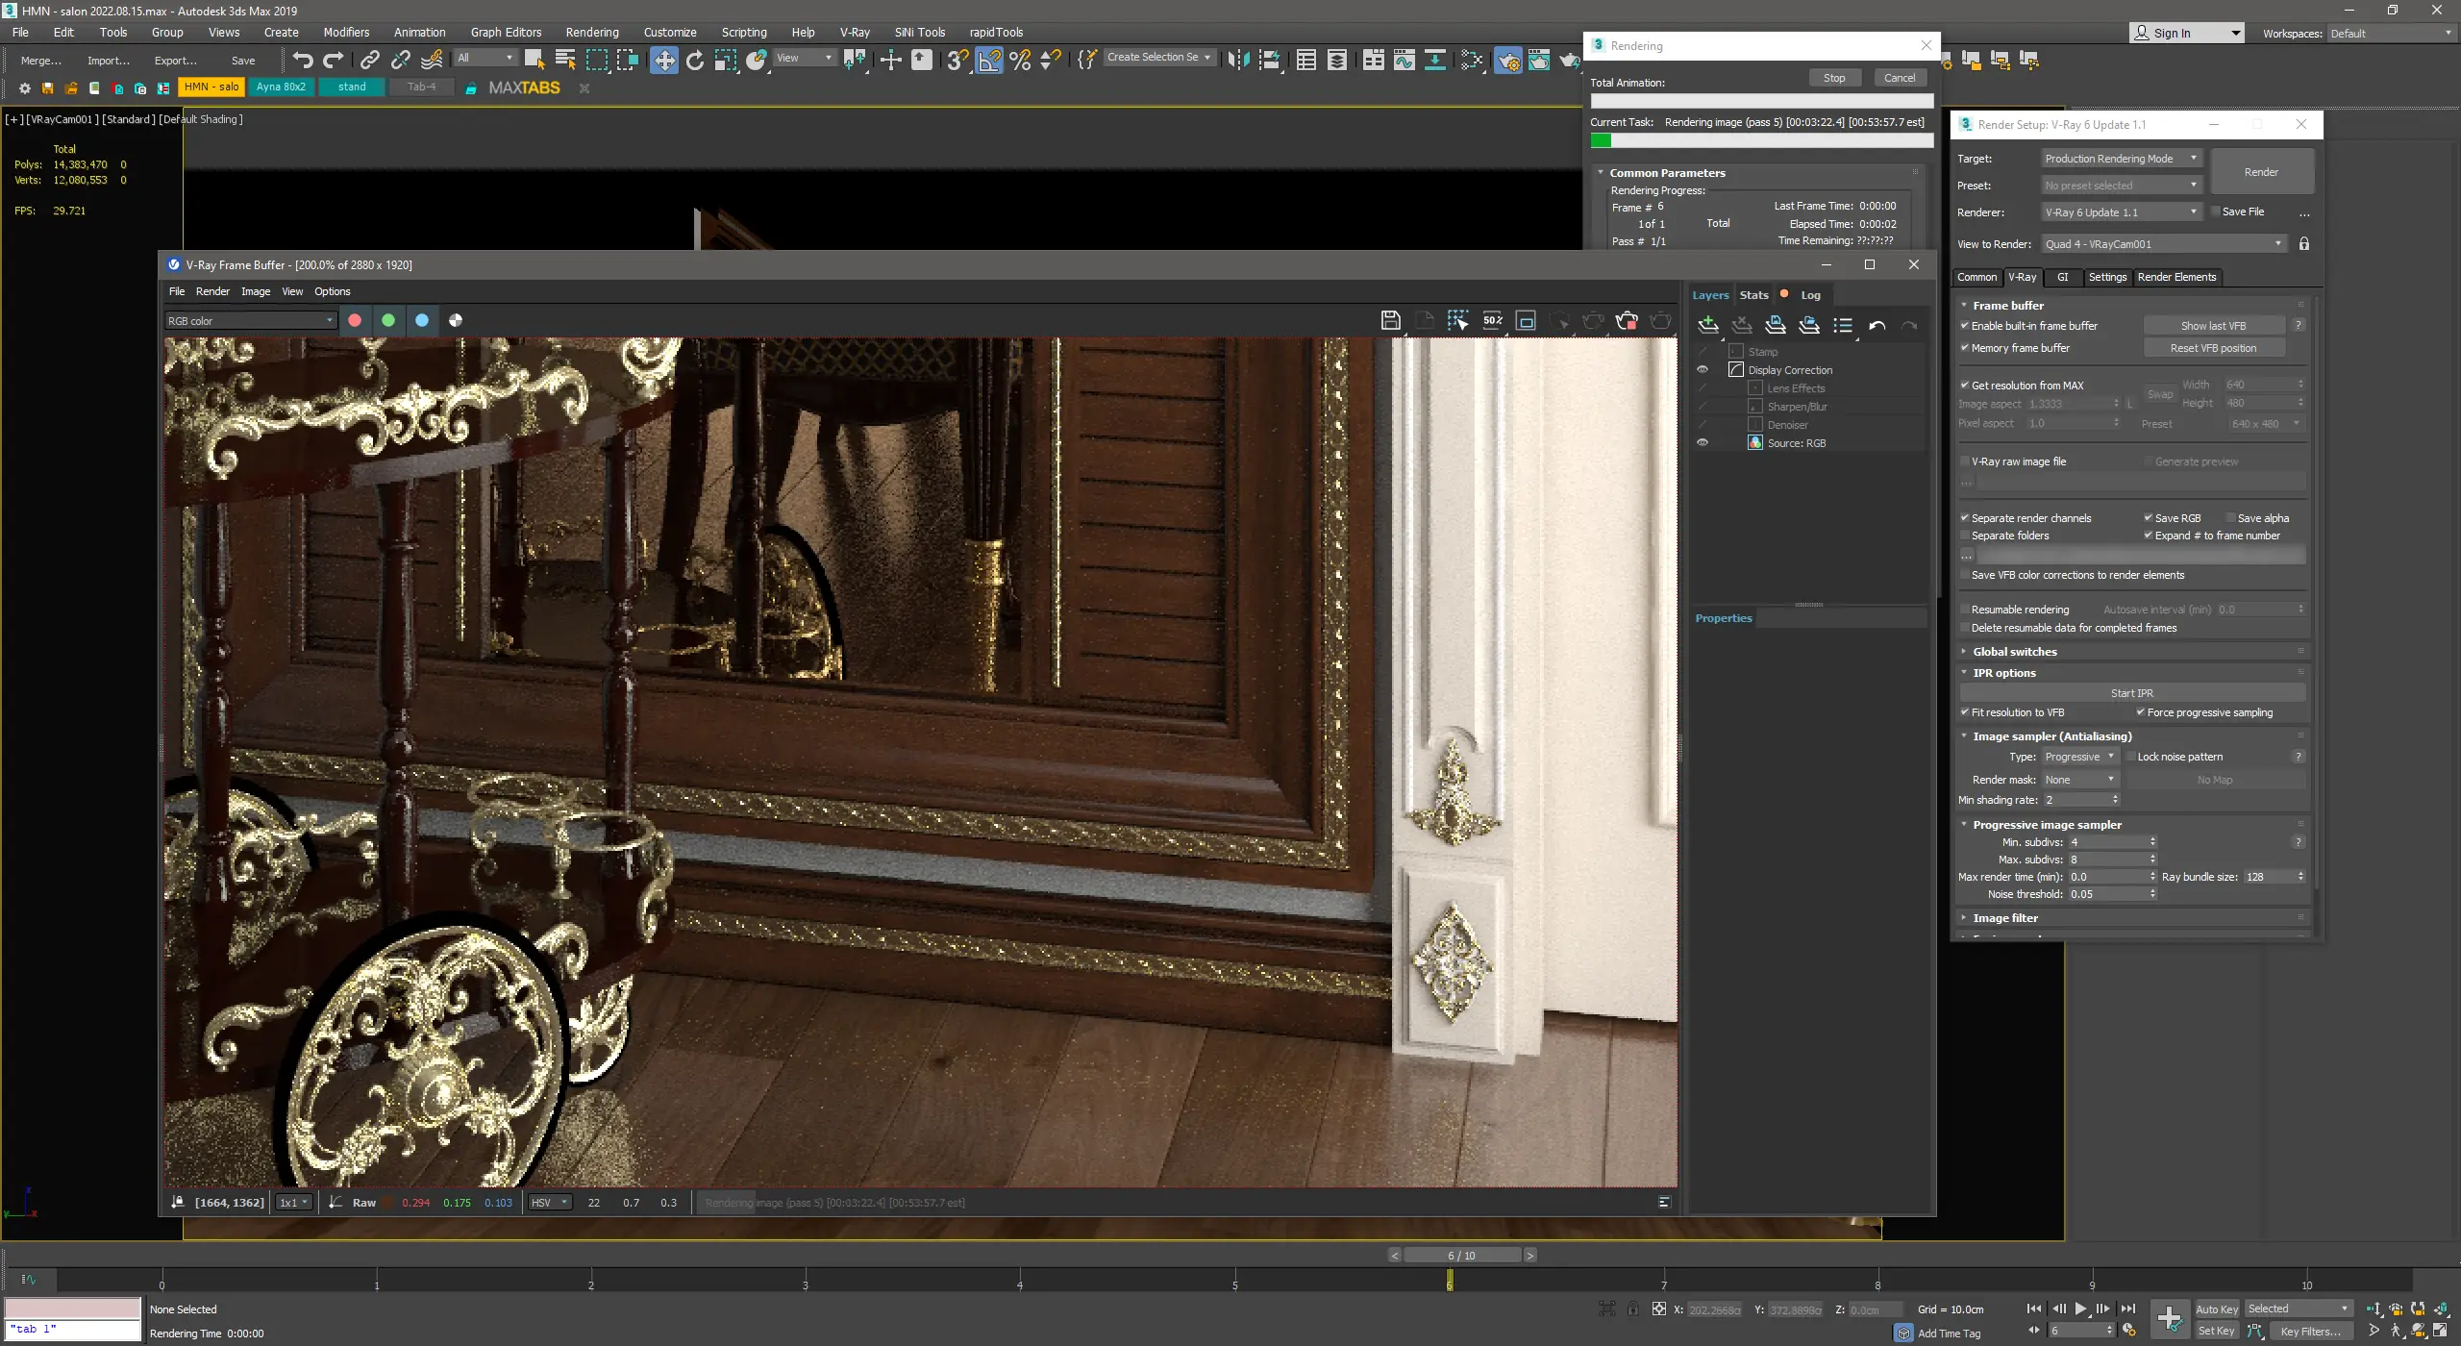The width and height of the screenshot is (2461, 1346).
Task: Open image sampler Type Progressive dropdown
Action: pyautogui.click(x=2079, y=757)
